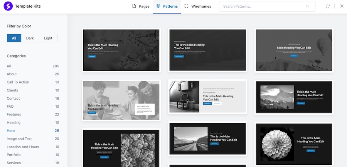Open the Features category
The image size is (347, 167).
(x=33, y=114)
